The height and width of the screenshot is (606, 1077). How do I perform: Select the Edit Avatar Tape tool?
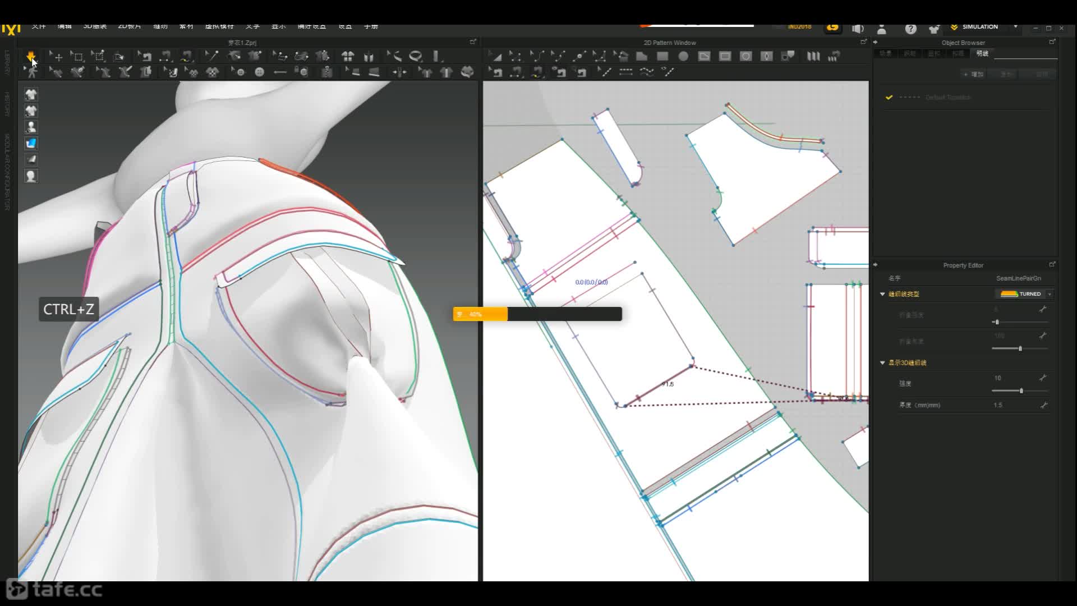coord(394,56)
